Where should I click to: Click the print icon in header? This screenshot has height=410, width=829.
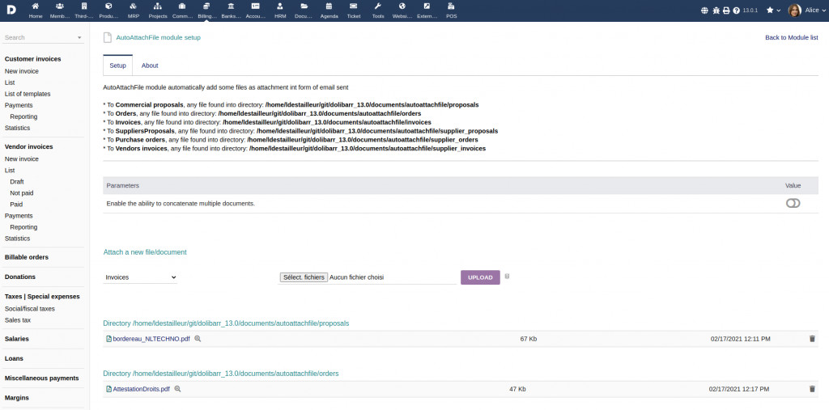[726, 10]
